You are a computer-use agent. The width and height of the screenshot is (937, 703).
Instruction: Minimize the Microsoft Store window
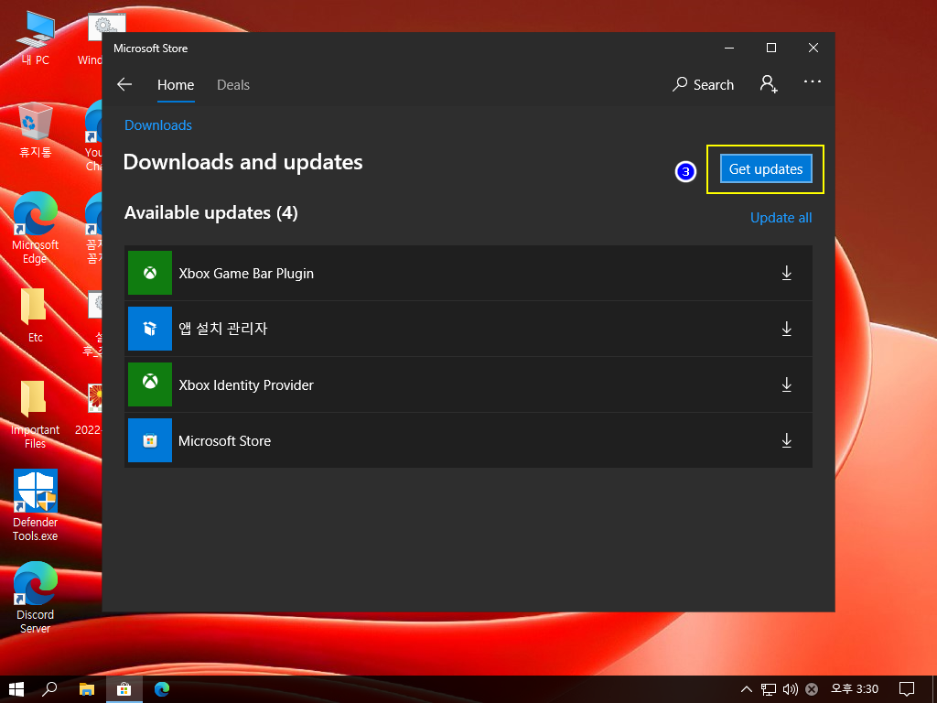(x=729, y=48)
